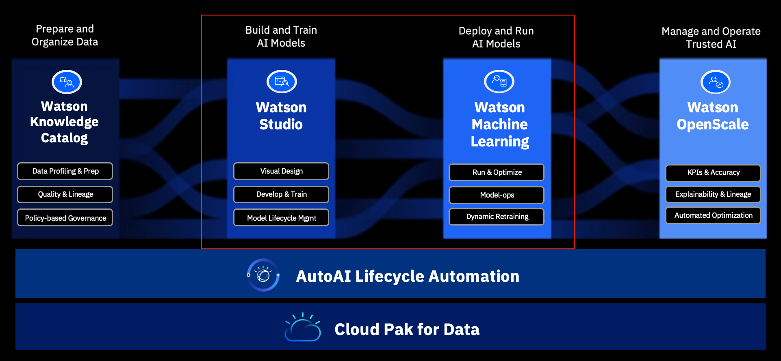The image size is (781, 361).
Task: Click the Watson Studio icon
Action: click(282, 82)
